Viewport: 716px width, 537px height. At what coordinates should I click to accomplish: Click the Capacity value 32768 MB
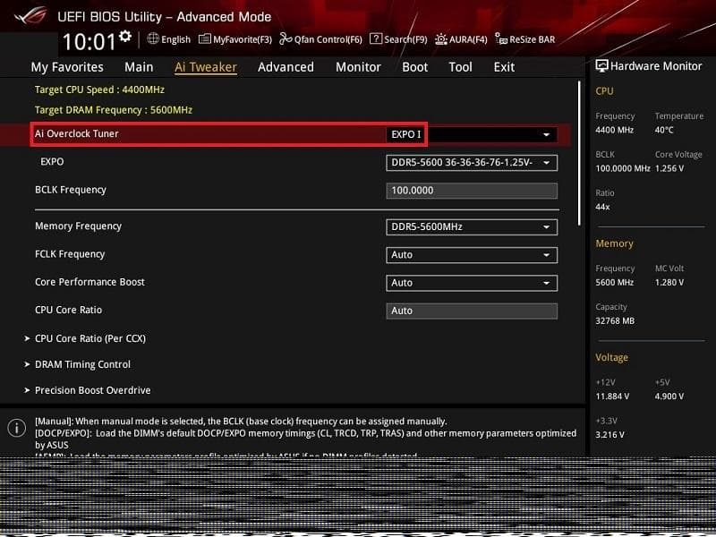(615, 321)
